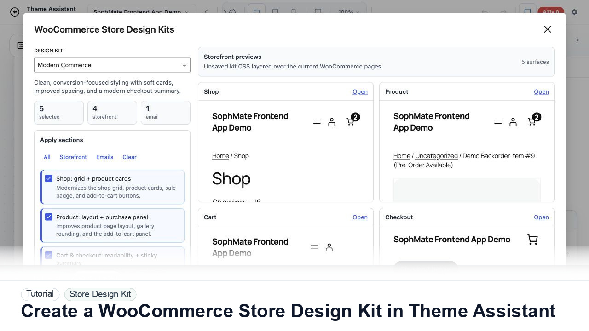Click the Uncategorized breadcrumb link
The height and width of the screenshot is (331, 589).
tap(436, 156)
